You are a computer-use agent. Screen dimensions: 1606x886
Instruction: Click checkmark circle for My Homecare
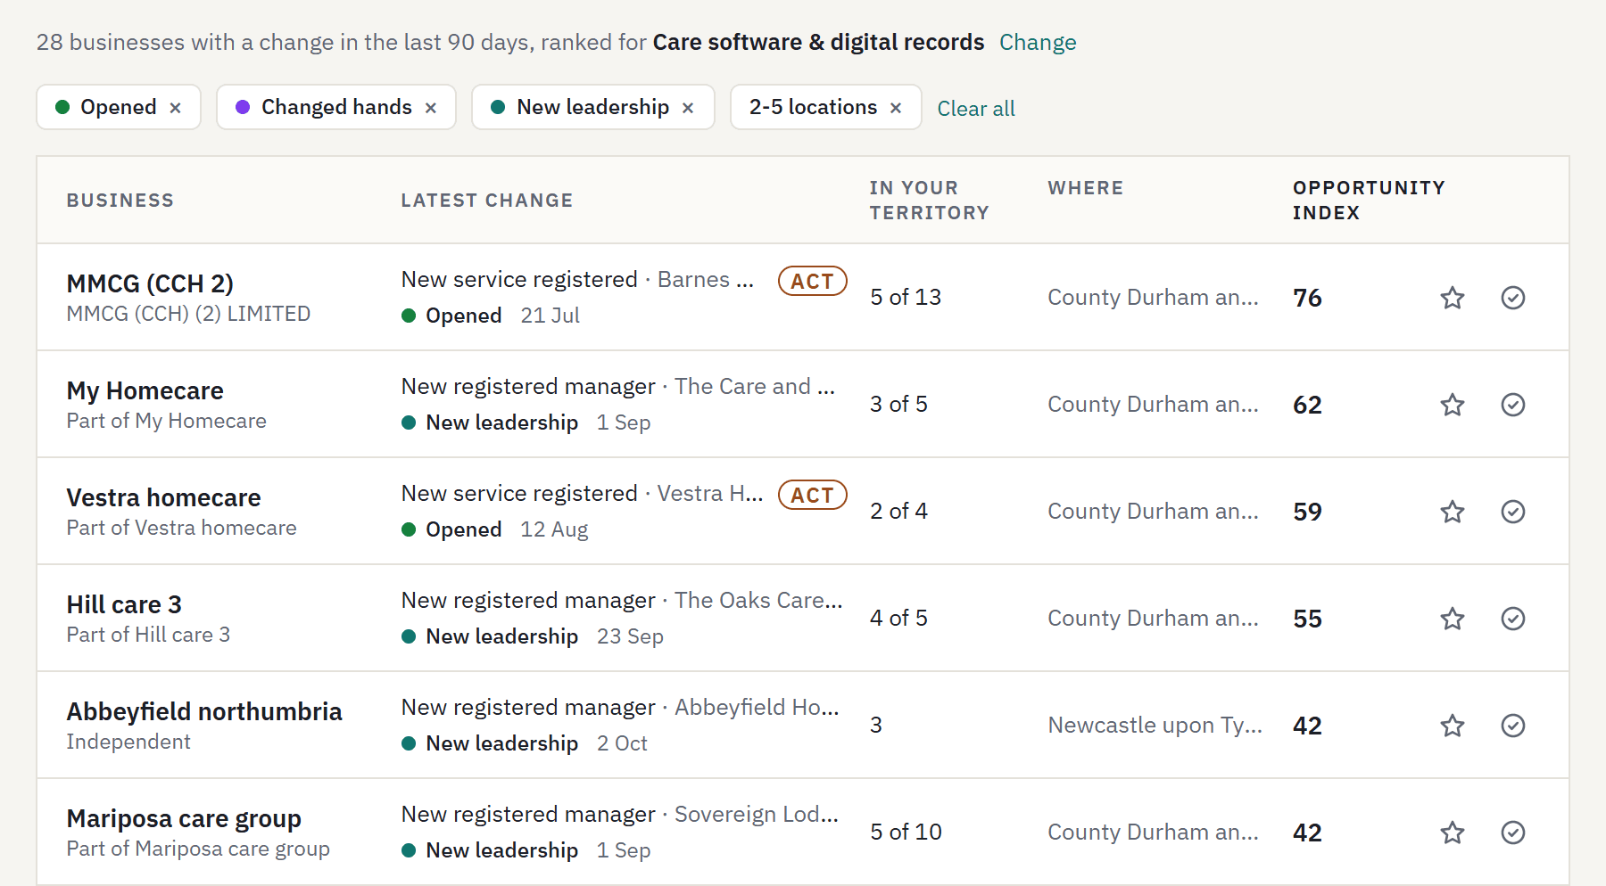point(1513,405)
